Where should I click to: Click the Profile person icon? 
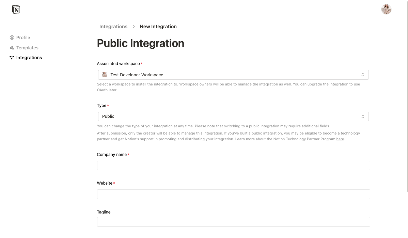[12, 38]
